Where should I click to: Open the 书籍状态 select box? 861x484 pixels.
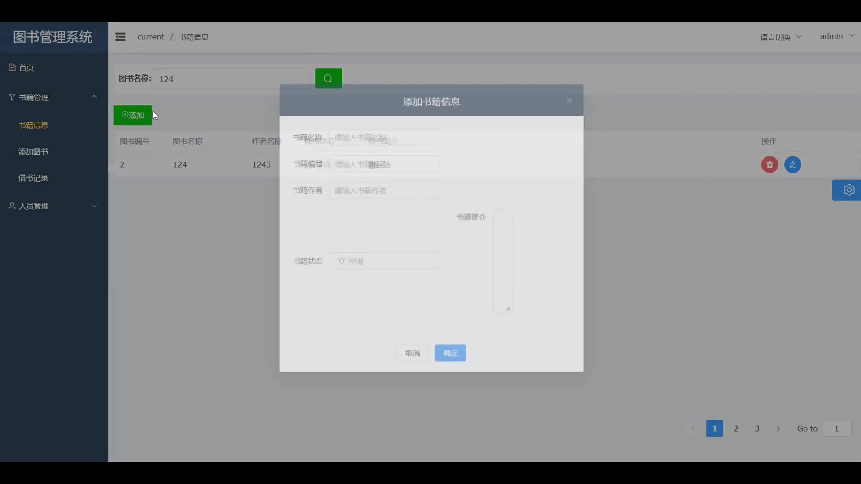384,261
